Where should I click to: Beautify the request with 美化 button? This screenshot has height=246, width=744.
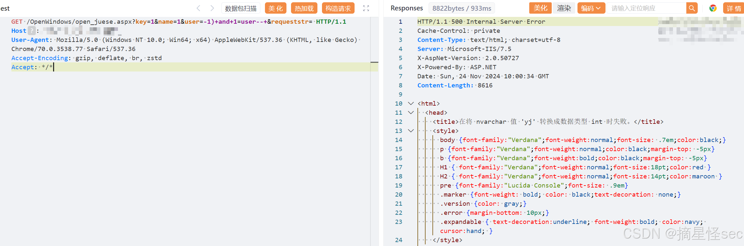click(275, 8)
